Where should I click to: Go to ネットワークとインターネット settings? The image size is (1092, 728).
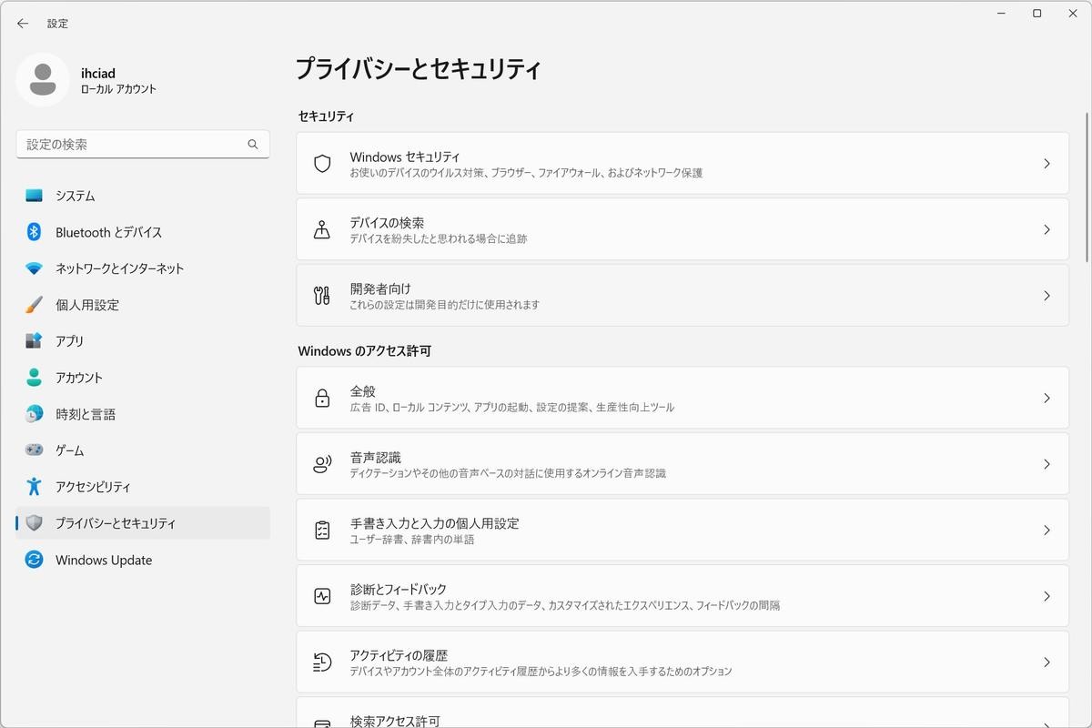[x=143, y=268]
